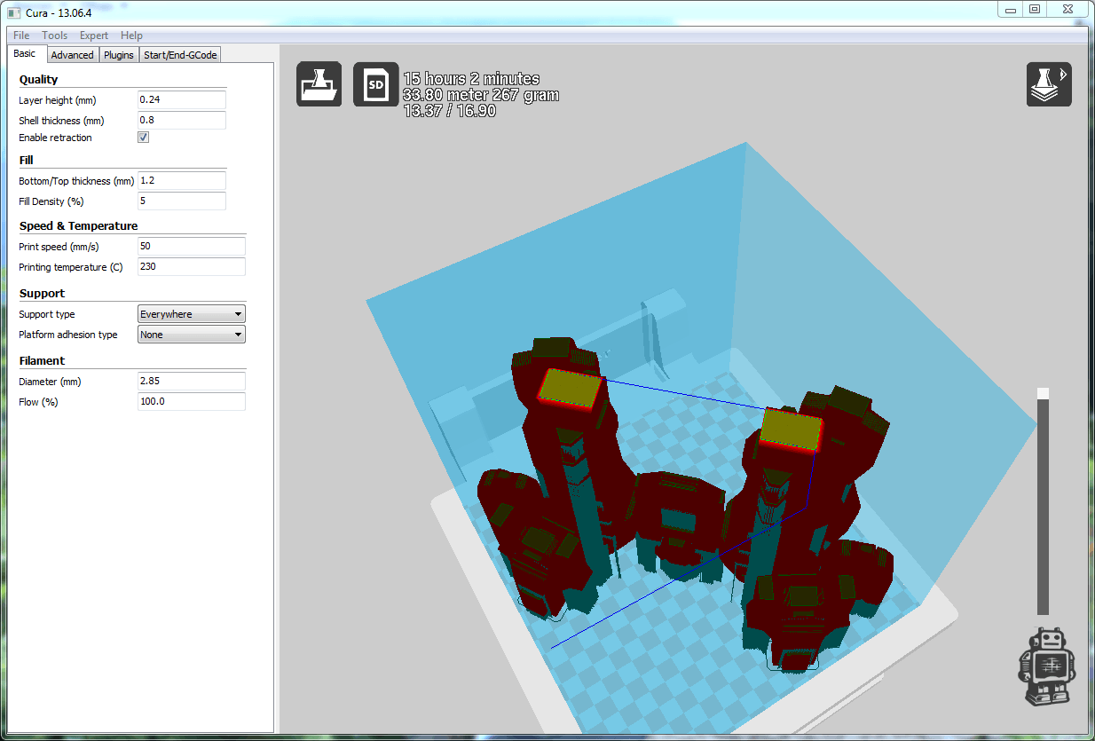Click the 'Layer height (mm)' label
Screen dimensions: 1095x741
(x=58, y=101)
